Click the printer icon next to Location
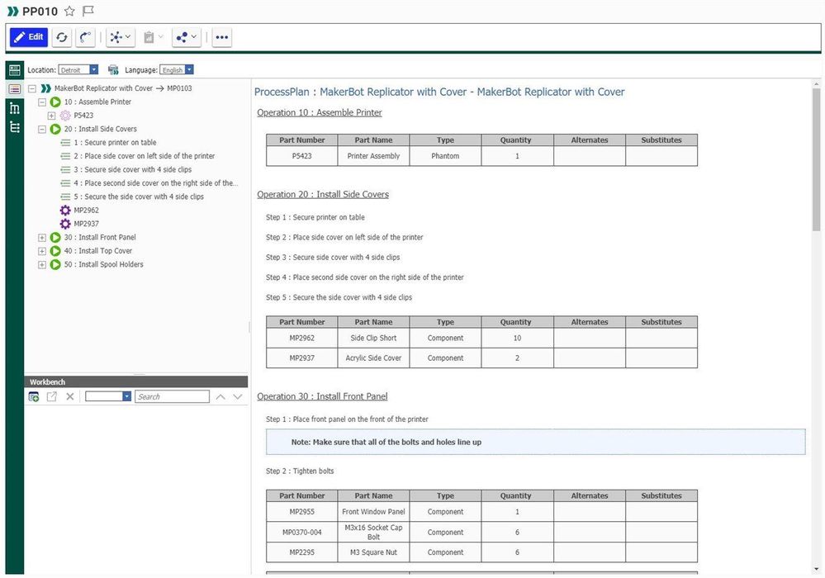The height and width of the screenshot is (578, 825). pyautogui.click(x=113, y=70)
